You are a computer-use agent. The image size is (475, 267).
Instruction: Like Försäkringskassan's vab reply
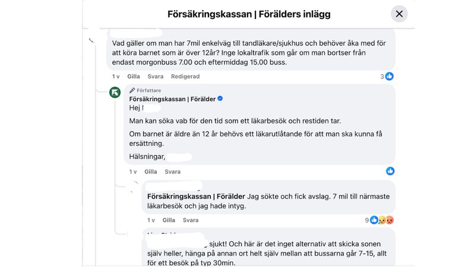click(x=151, y=171)
